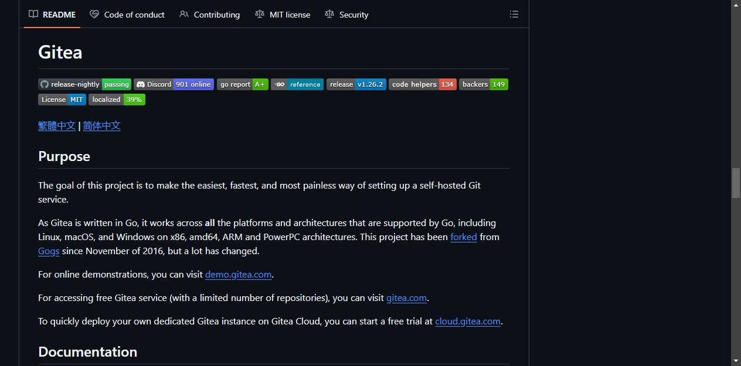
Task: Open the Go reference badge
Action: pyautogui.click(x=297, y=84)
